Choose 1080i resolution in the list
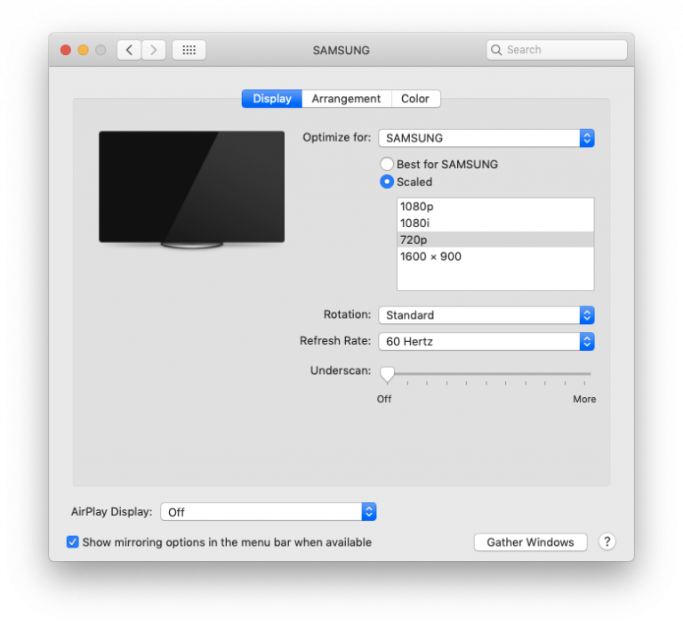Viewport: 683px width, 626px height. pos(495,223)
